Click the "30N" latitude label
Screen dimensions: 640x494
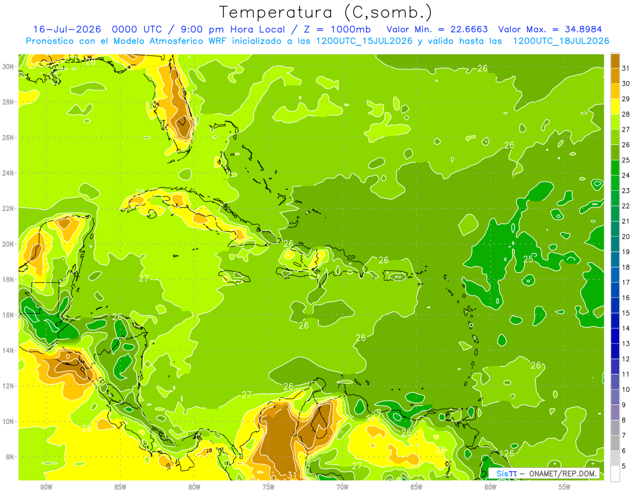[9, 67]
